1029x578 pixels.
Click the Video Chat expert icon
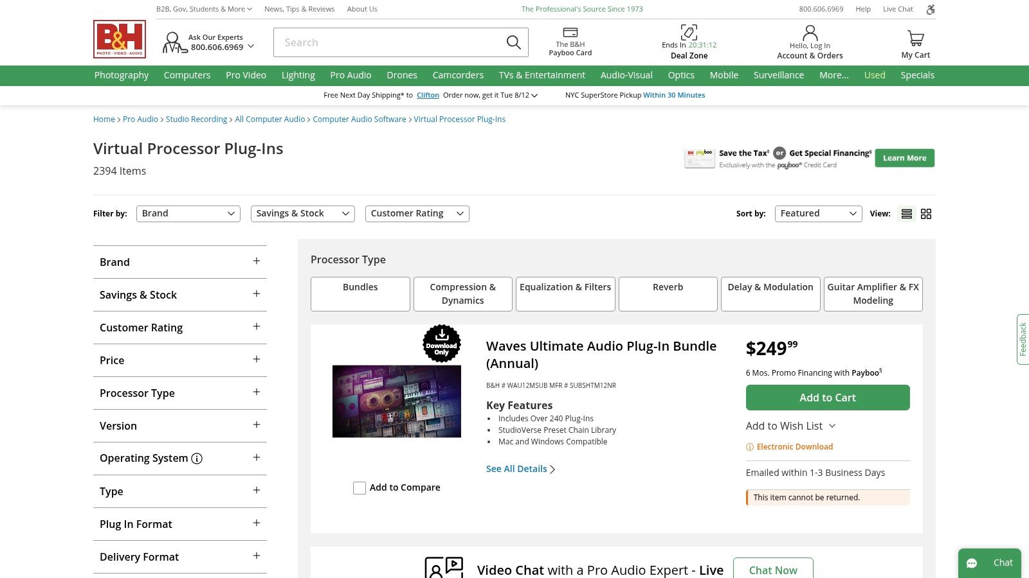(x=444, y=568)
